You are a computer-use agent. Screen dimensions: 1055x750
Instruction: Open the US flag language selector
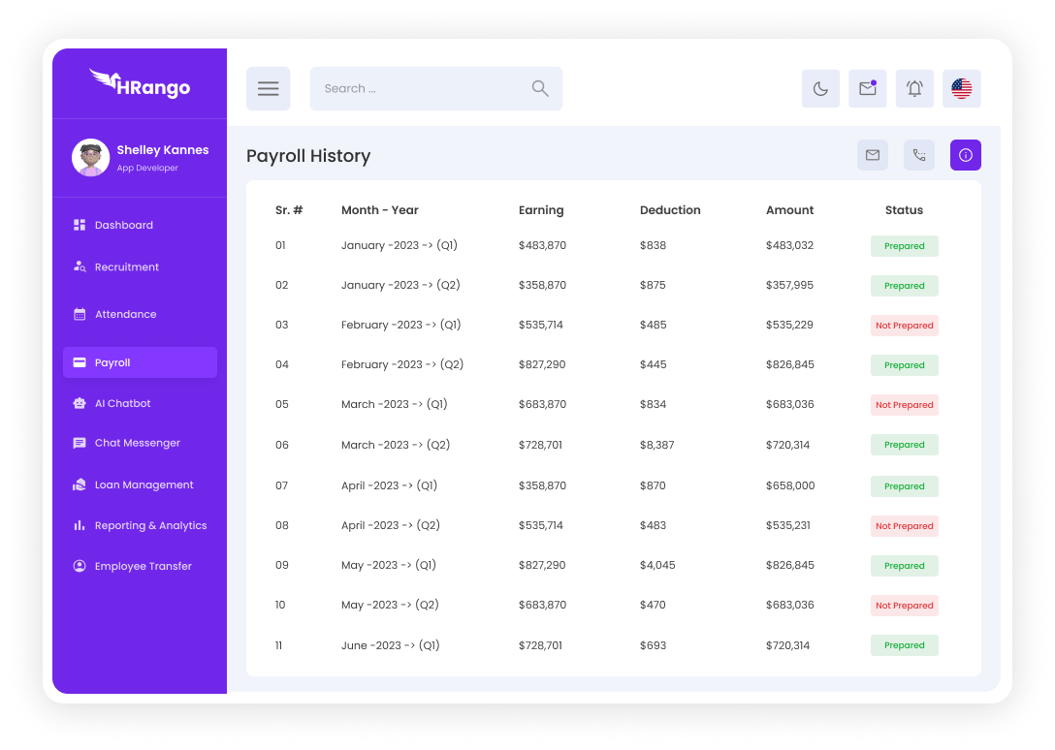961,89
